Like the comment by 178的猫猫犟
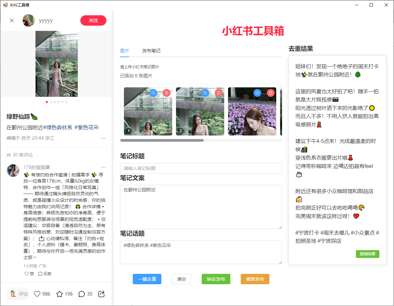This screenshot has width=394, height=306. (x=27, y=274)
